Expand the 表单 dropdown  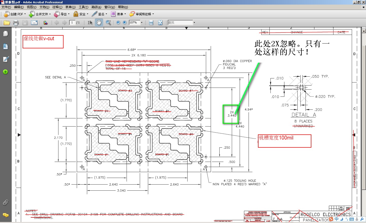click(125, 14)
